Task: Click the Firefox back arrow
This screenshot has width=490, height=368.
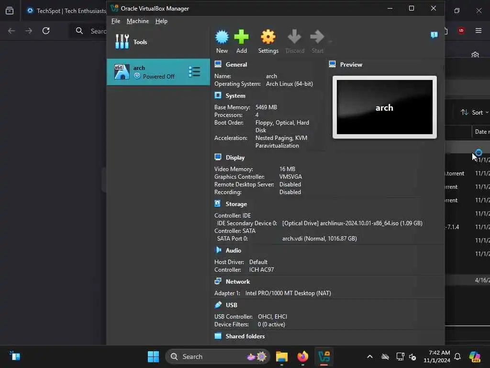Action: point(11,31)
